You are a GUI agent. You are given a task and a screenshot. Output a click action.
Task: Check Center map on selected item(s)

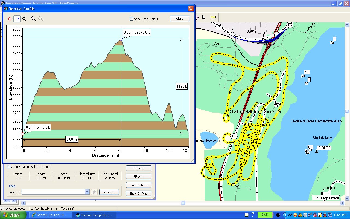[x=8, y=166]
